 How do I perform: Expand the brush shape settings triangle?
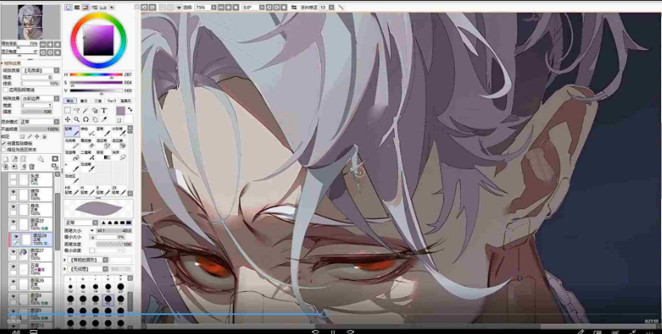pyautogui.click(x=64, y=259)
